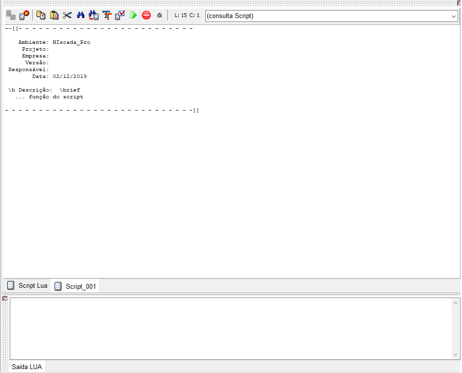Click the 'Projeto:' line in editor
The width and height of the screenshot is (462, 373).
(35, 49)
